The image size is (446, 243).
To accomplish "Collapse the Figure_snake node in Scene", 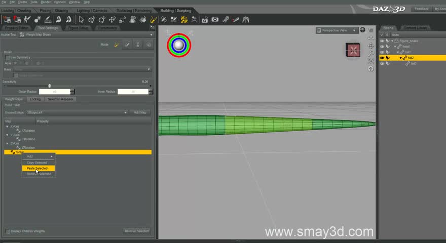I will coord(392,41).
